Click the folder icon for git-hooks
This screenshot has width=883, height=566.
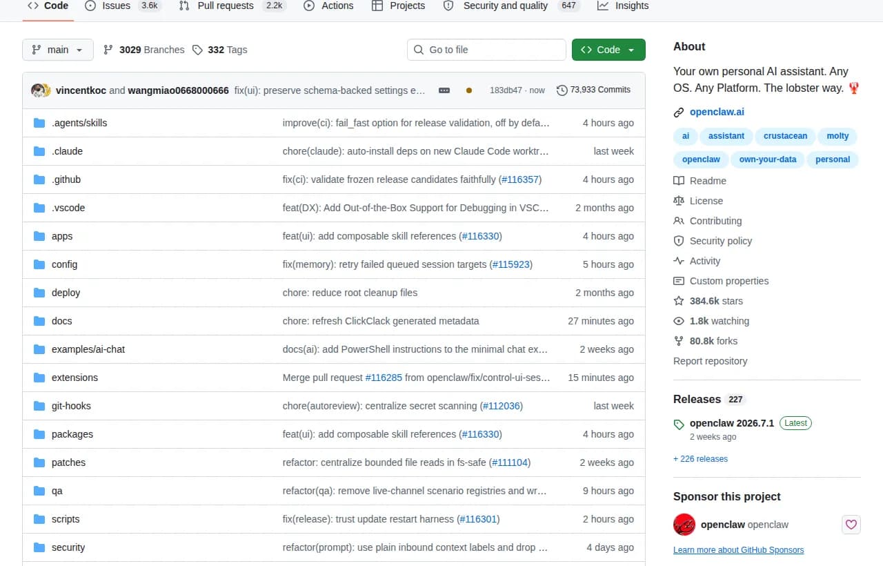[39, 406]
